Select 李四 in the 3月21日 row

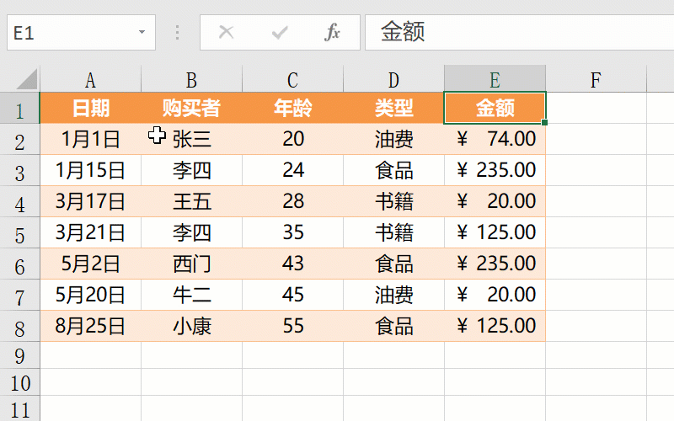pyautogui.click(x=192, y=232)
